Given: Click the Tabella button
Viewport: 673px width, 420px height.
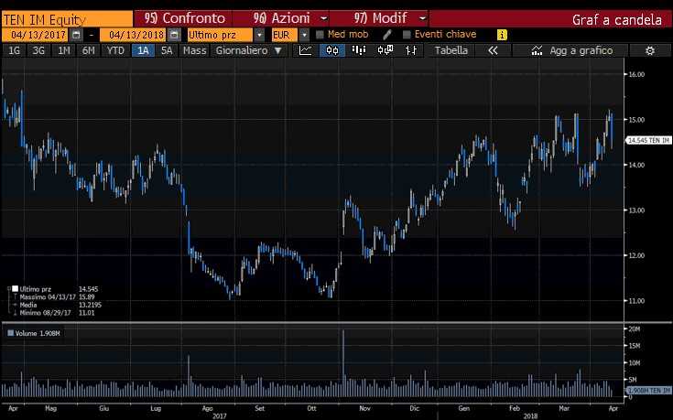Looking at the screenshot, I should coord(451,50).
